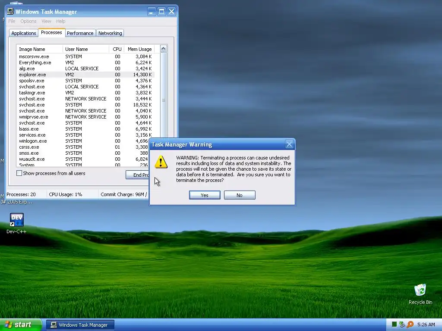Select the wuauclt.exe process
This screenshot has height=331, width=442.
click(83, 159)
